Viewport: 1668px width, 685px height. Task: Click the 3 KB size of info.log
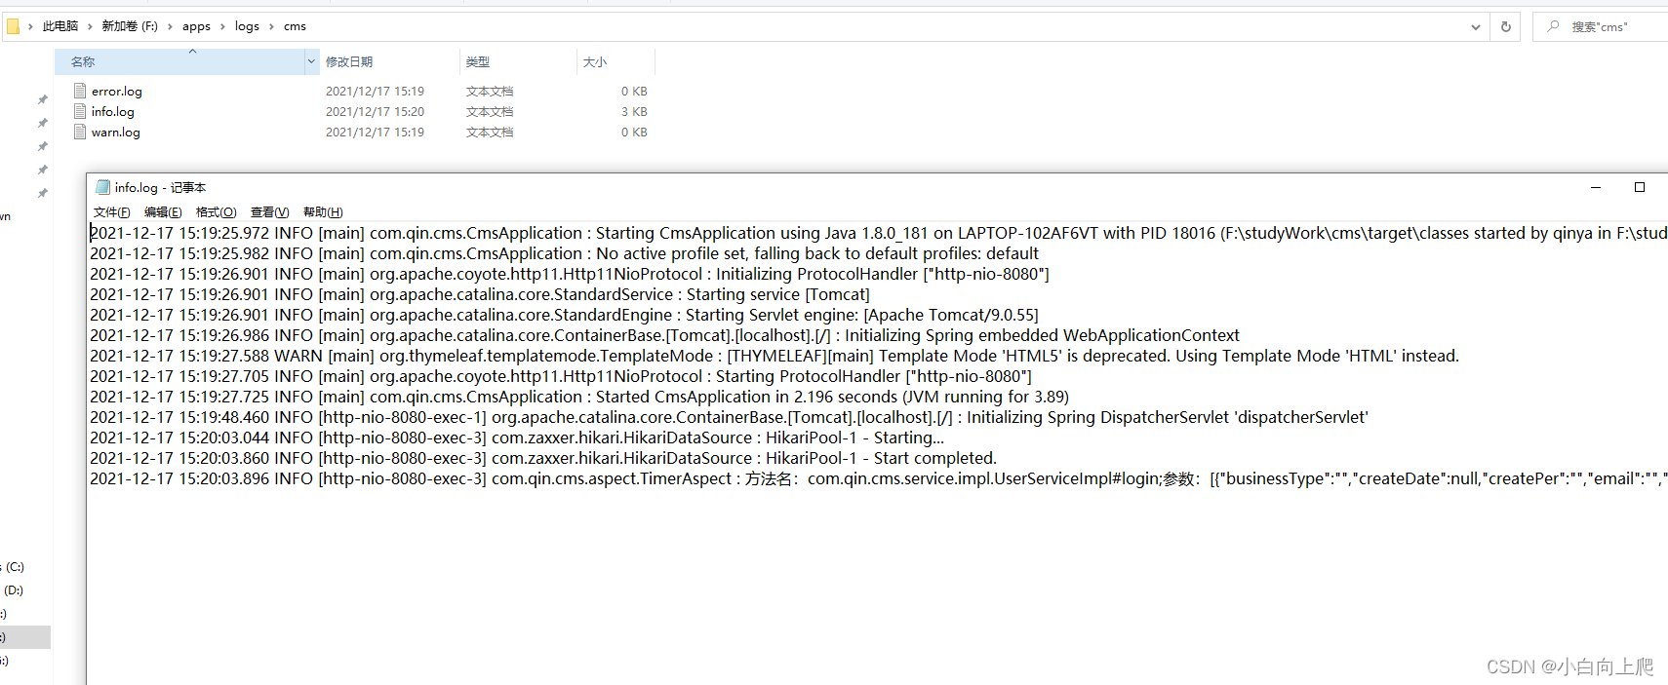pos(634,111)
